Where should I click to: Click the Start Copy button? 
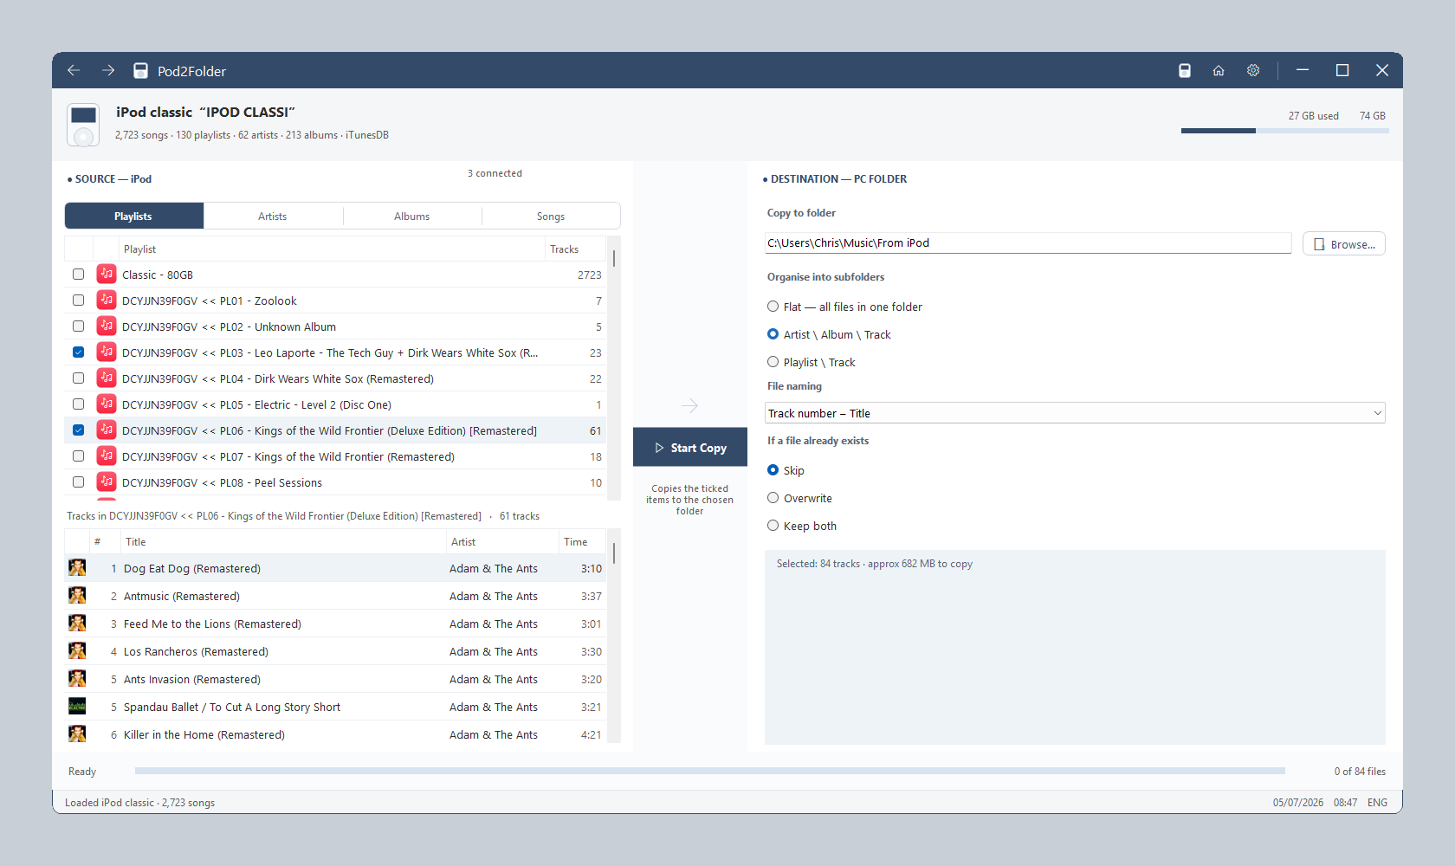(x=690, y=448)
